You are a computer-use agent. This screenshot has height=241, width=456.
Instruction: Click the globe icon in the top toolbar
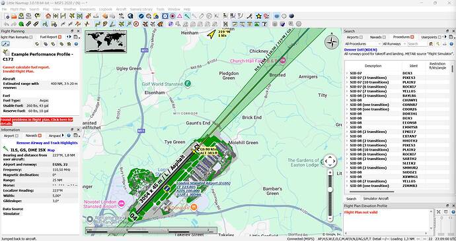coord(130,16)
